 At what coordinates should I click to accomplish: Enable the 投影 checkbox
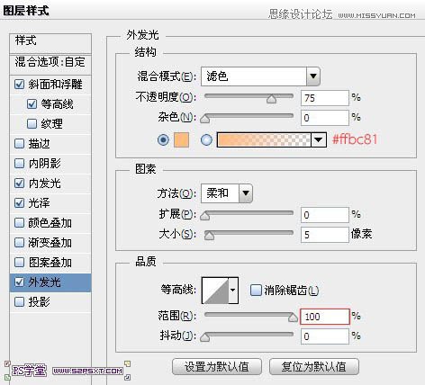[x=19, y=302]
